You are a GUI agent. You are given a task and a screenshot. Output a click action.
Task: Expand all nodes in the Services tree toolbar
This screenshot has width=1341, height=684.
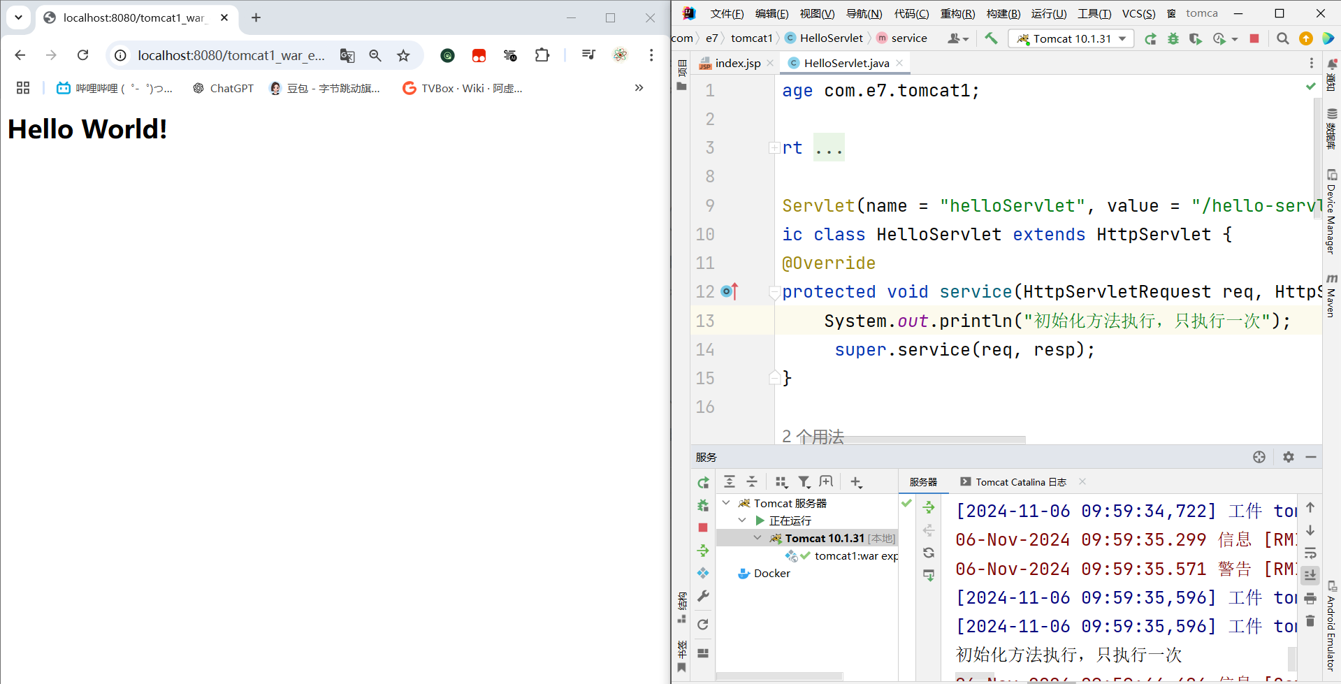(x=730, y=481)
